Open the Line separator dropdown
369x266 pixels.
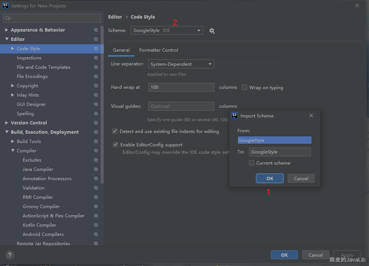[x=181, y=64]
